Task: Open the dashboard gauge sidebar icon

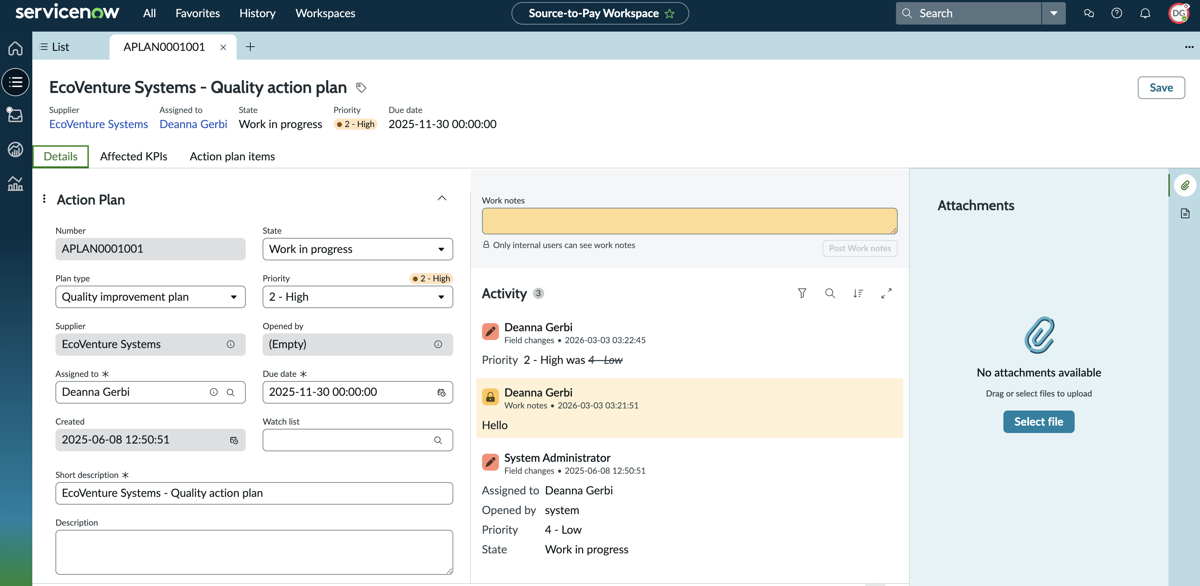Action: 15,149
